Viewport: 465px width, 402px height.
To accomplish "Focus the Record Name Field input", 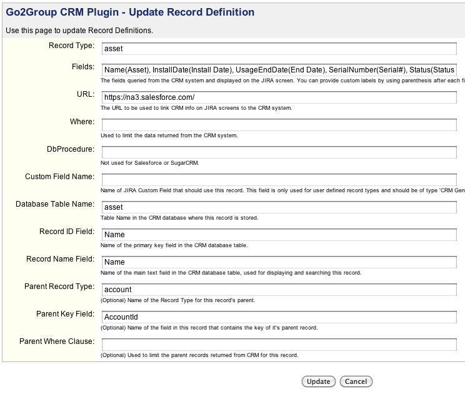I will click(279, 262).
